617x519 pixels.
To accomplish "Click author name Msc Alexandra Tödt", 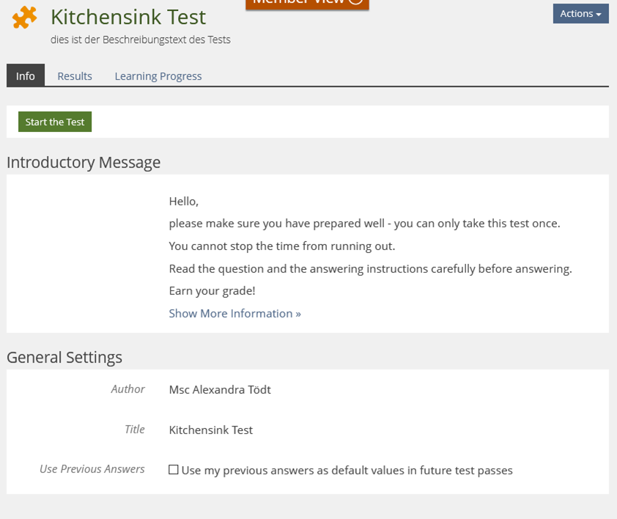I will (x=220, y=390).
